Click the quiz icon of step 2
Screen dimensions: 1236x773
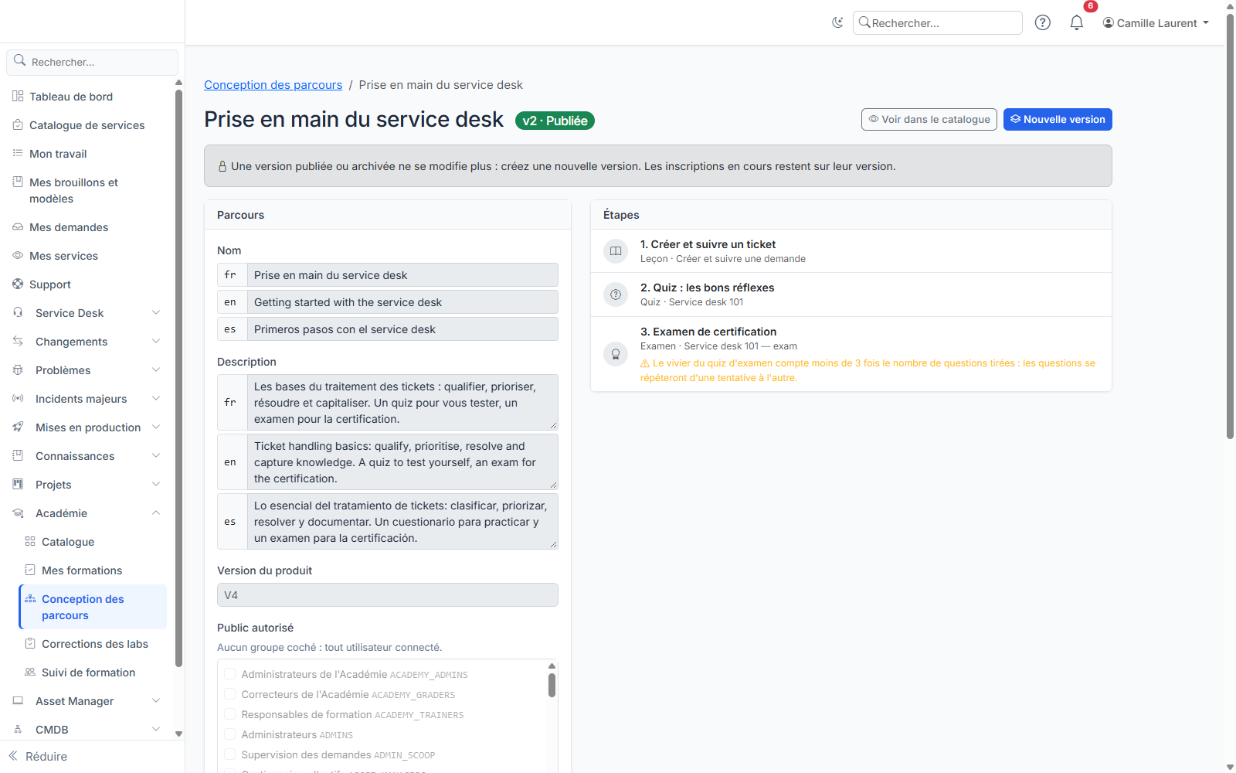(x=616, y=295)
